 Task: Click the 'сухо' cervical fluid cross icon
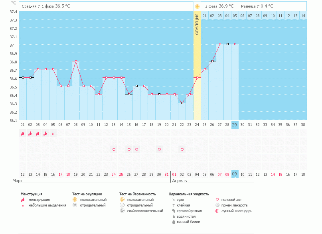coord(174,199)
